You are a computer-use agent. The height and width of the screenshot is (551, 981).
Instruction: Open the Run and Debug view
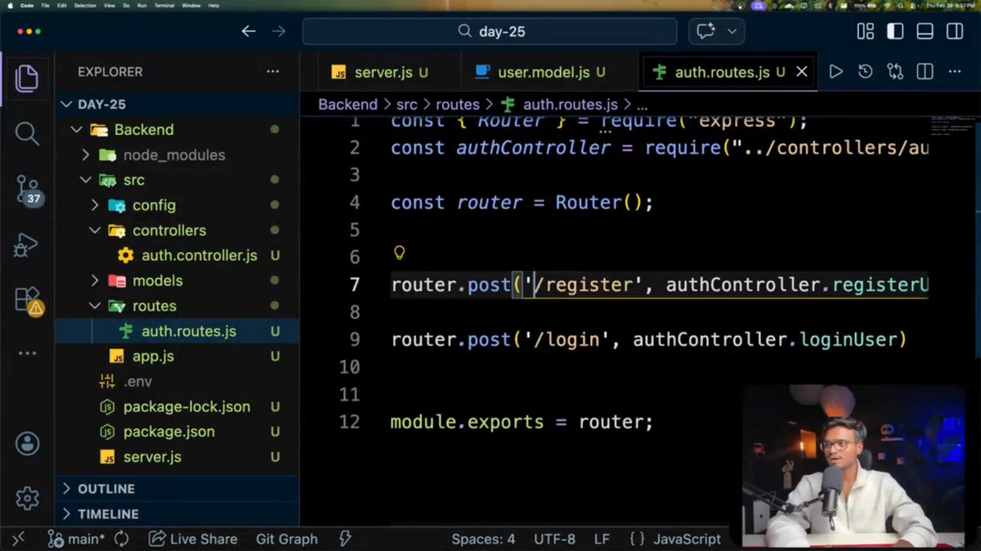point(27,244)
